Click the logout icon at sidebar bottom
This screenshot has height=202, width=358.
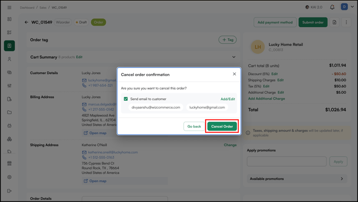click(x=10, y=191)
